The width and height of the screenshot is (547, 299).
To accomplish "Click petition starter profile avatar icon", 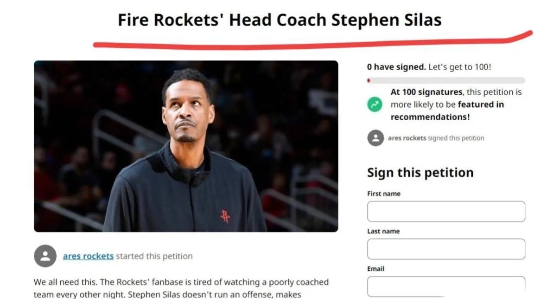I will coord(45,256).
